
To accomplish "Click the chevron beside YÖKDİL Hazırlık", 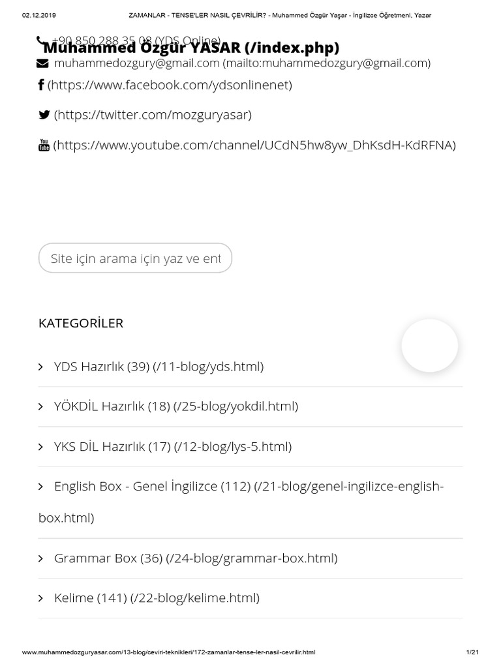I will [41, 407].
